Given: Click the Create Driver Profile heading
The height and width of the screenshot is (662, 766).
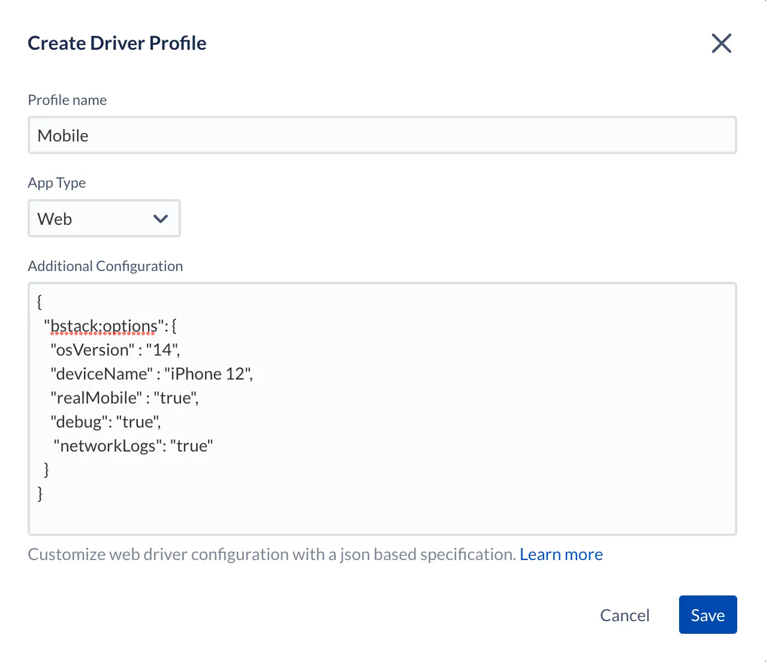Looking at the screenshot, I should (117, 43).
